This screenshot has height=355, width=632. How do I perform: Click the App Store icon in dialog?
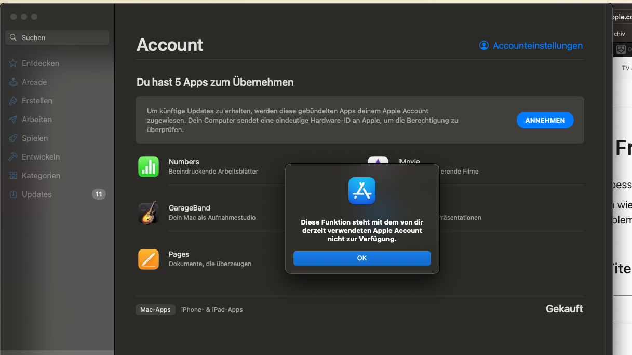click(362, 191)
